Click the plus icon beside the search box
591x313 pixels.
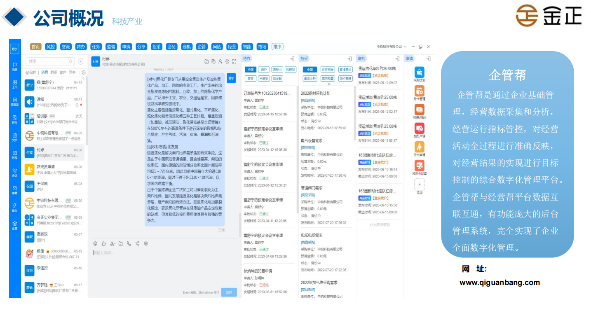[81, 61]
